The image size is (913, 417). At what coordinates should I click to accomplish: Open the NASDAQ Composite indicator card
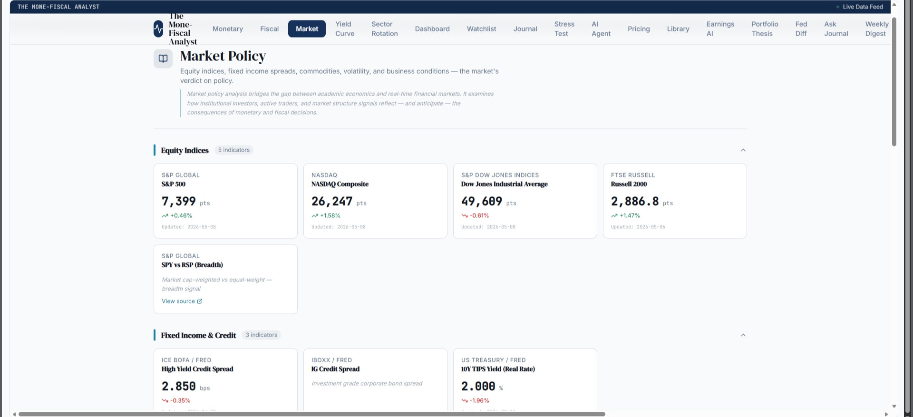pos(375,201)
